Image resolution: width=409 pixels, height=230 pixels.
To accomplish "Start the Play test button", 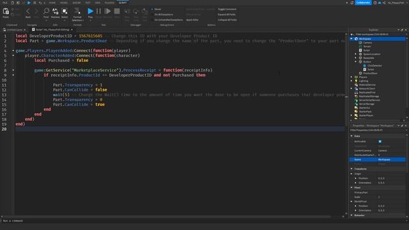I will pos(90,11).
